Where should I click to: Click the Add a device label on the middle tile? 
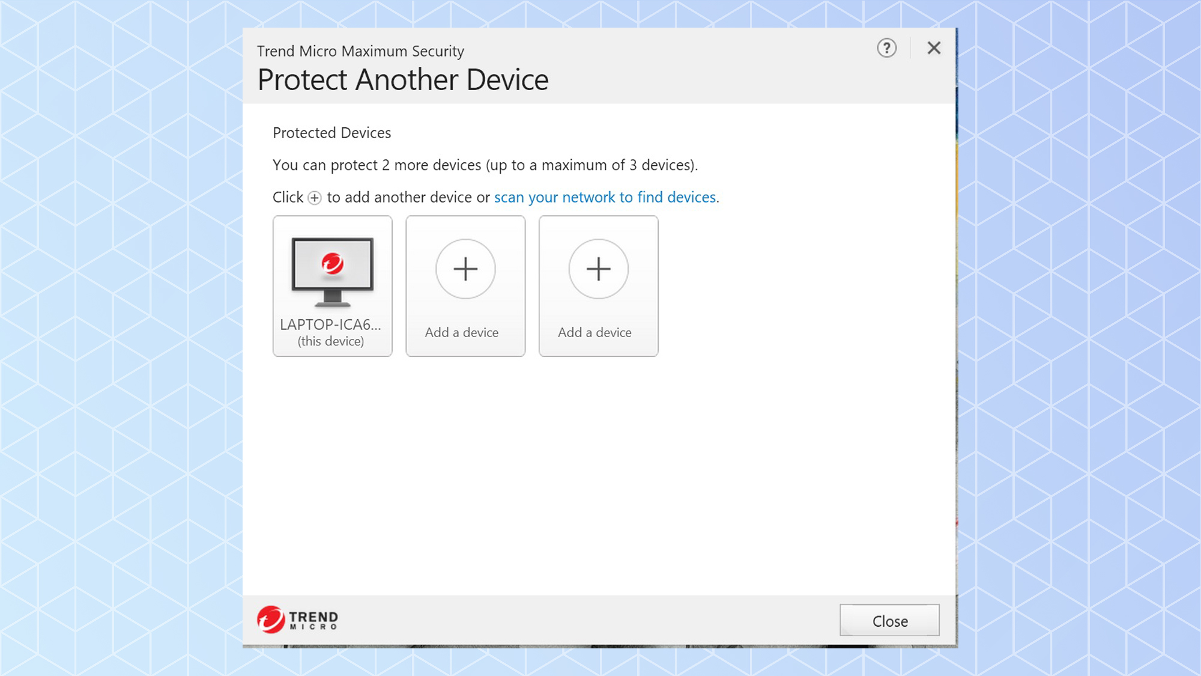click(x=462, y=332)
